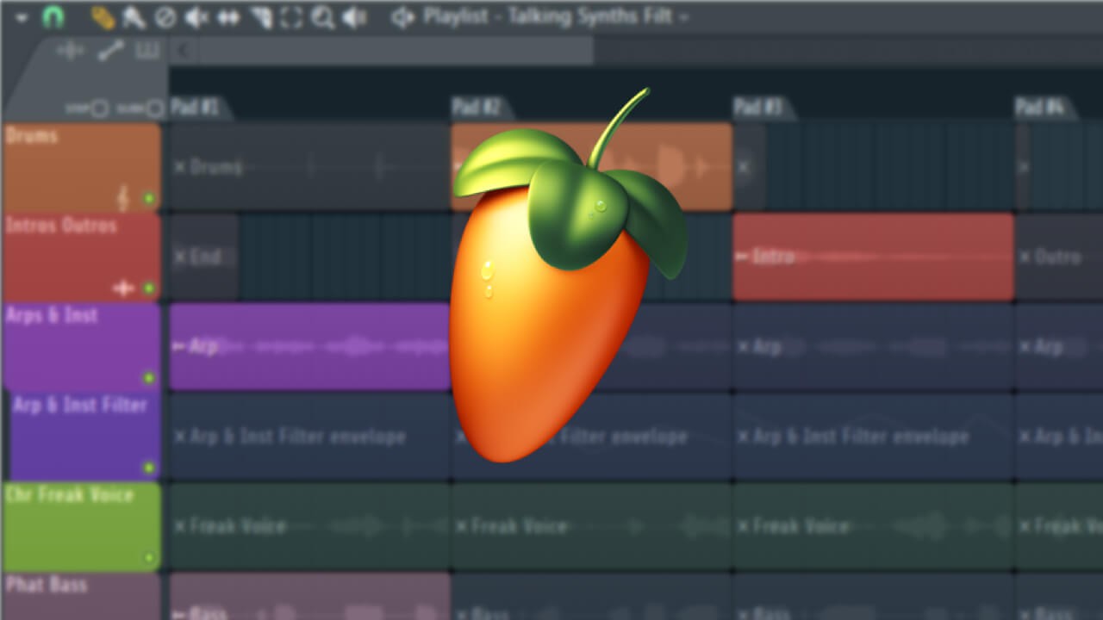
Task: Select the Slip tool
Action: 228,17
